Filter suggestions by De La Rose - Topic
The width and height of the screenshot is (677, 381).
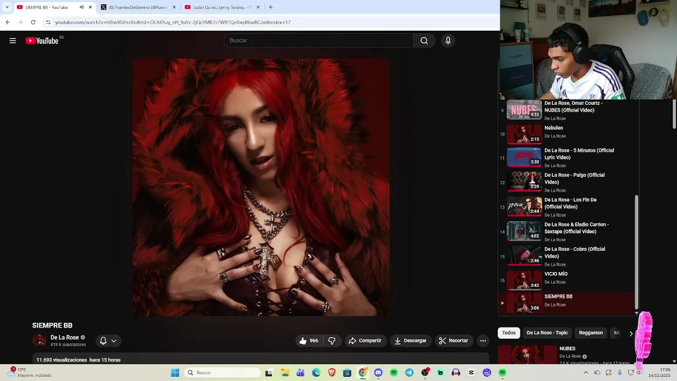[547, 333]
